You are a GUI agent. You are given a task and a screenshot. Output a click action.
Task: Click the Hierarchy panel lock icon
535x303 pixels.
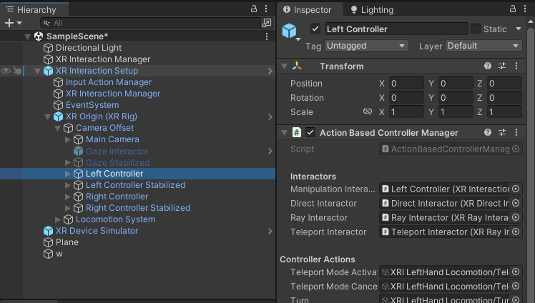click(254, 9)
